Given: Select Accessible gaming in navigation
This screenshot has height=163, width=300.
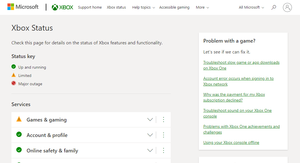Looking at the screenshot, I should coord(174,7).
